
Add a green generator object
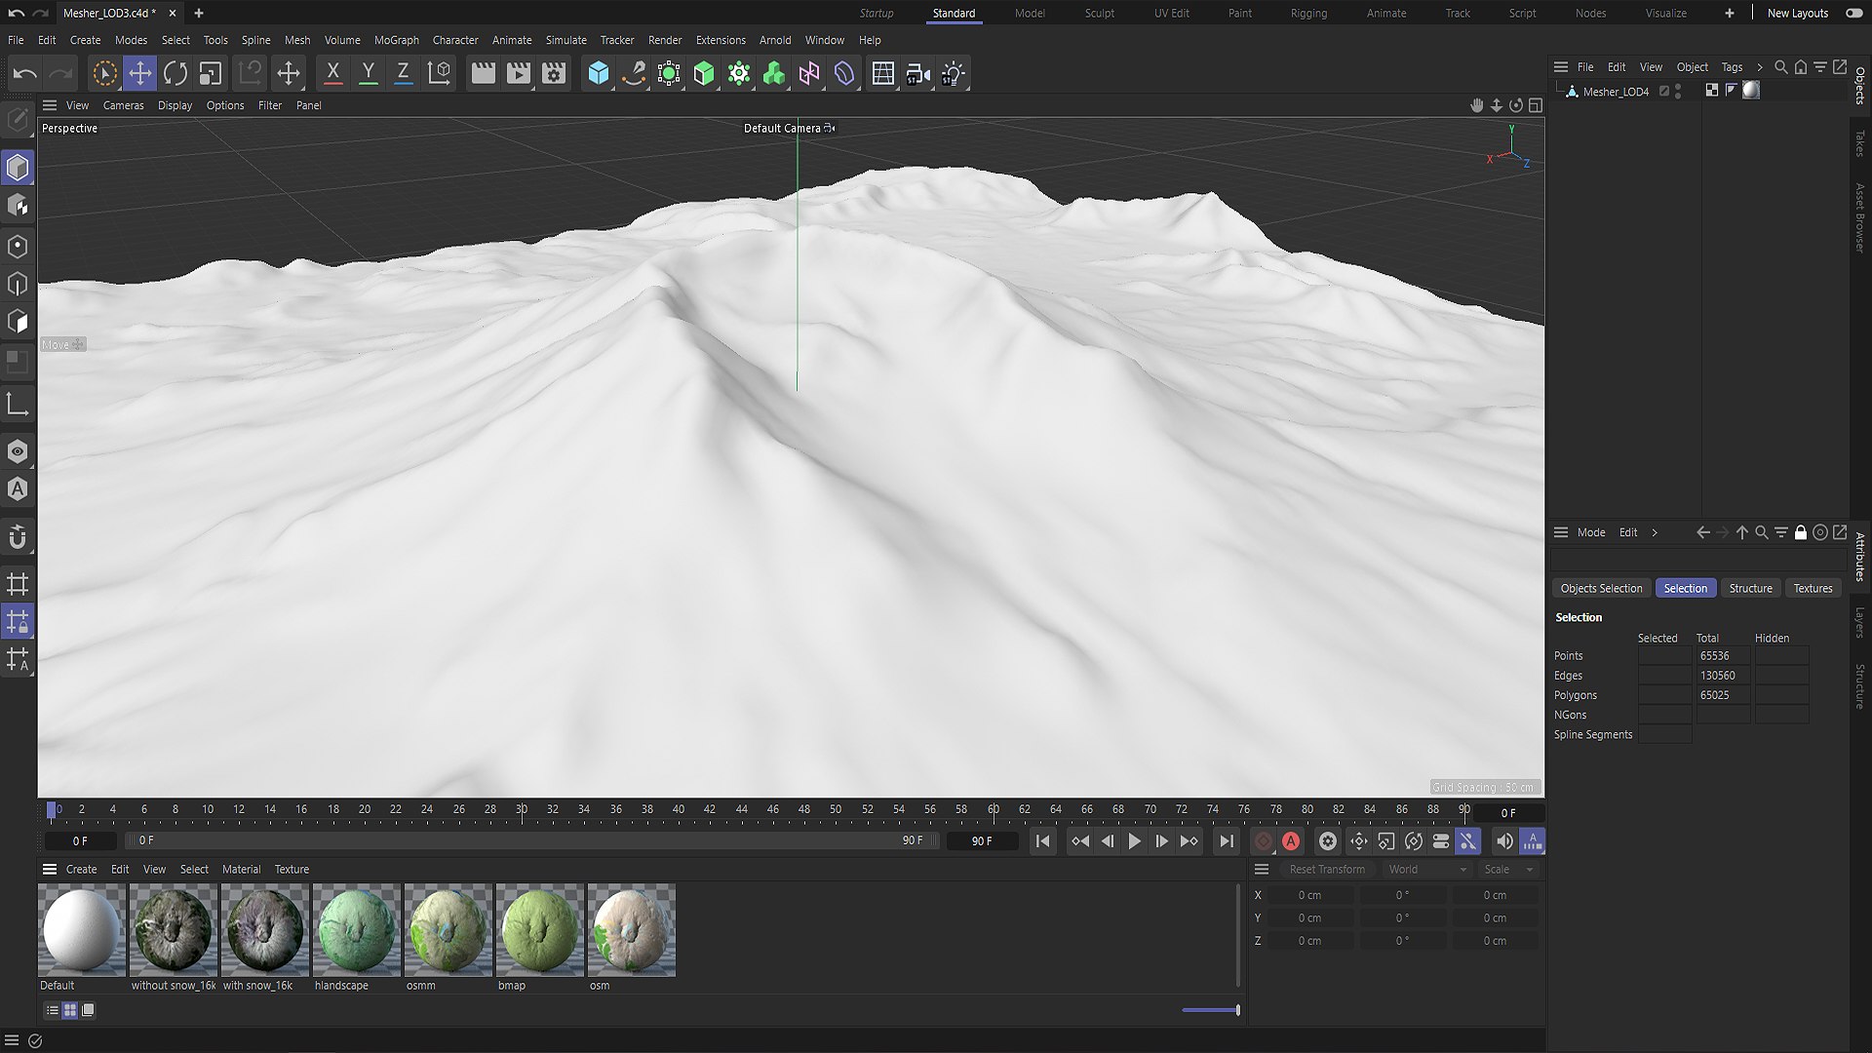tap(704, 73)
